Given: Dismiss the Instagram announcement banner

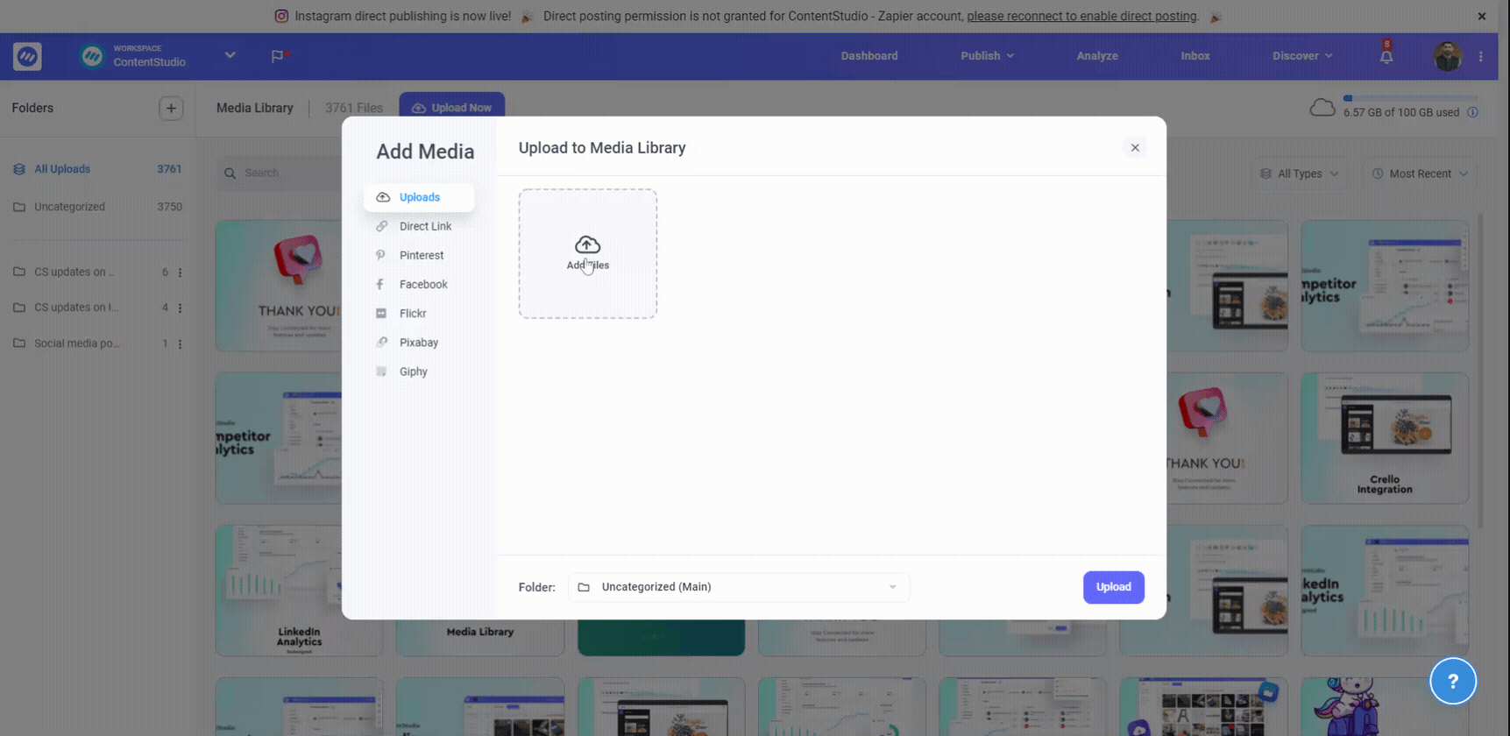Looking at the screenshot, I should (1481, 17).
